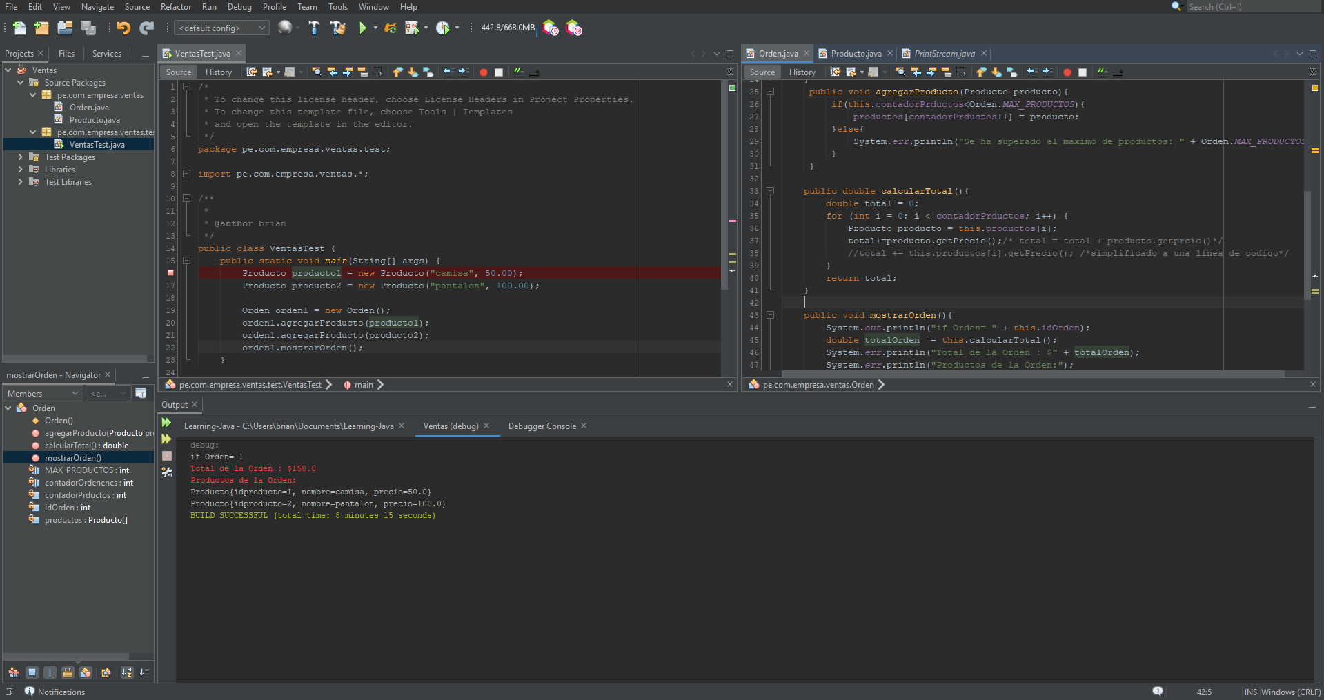Click the New File toolbar icon
The width and height of the screenshot is (1324, 700).
coord(19,28)
